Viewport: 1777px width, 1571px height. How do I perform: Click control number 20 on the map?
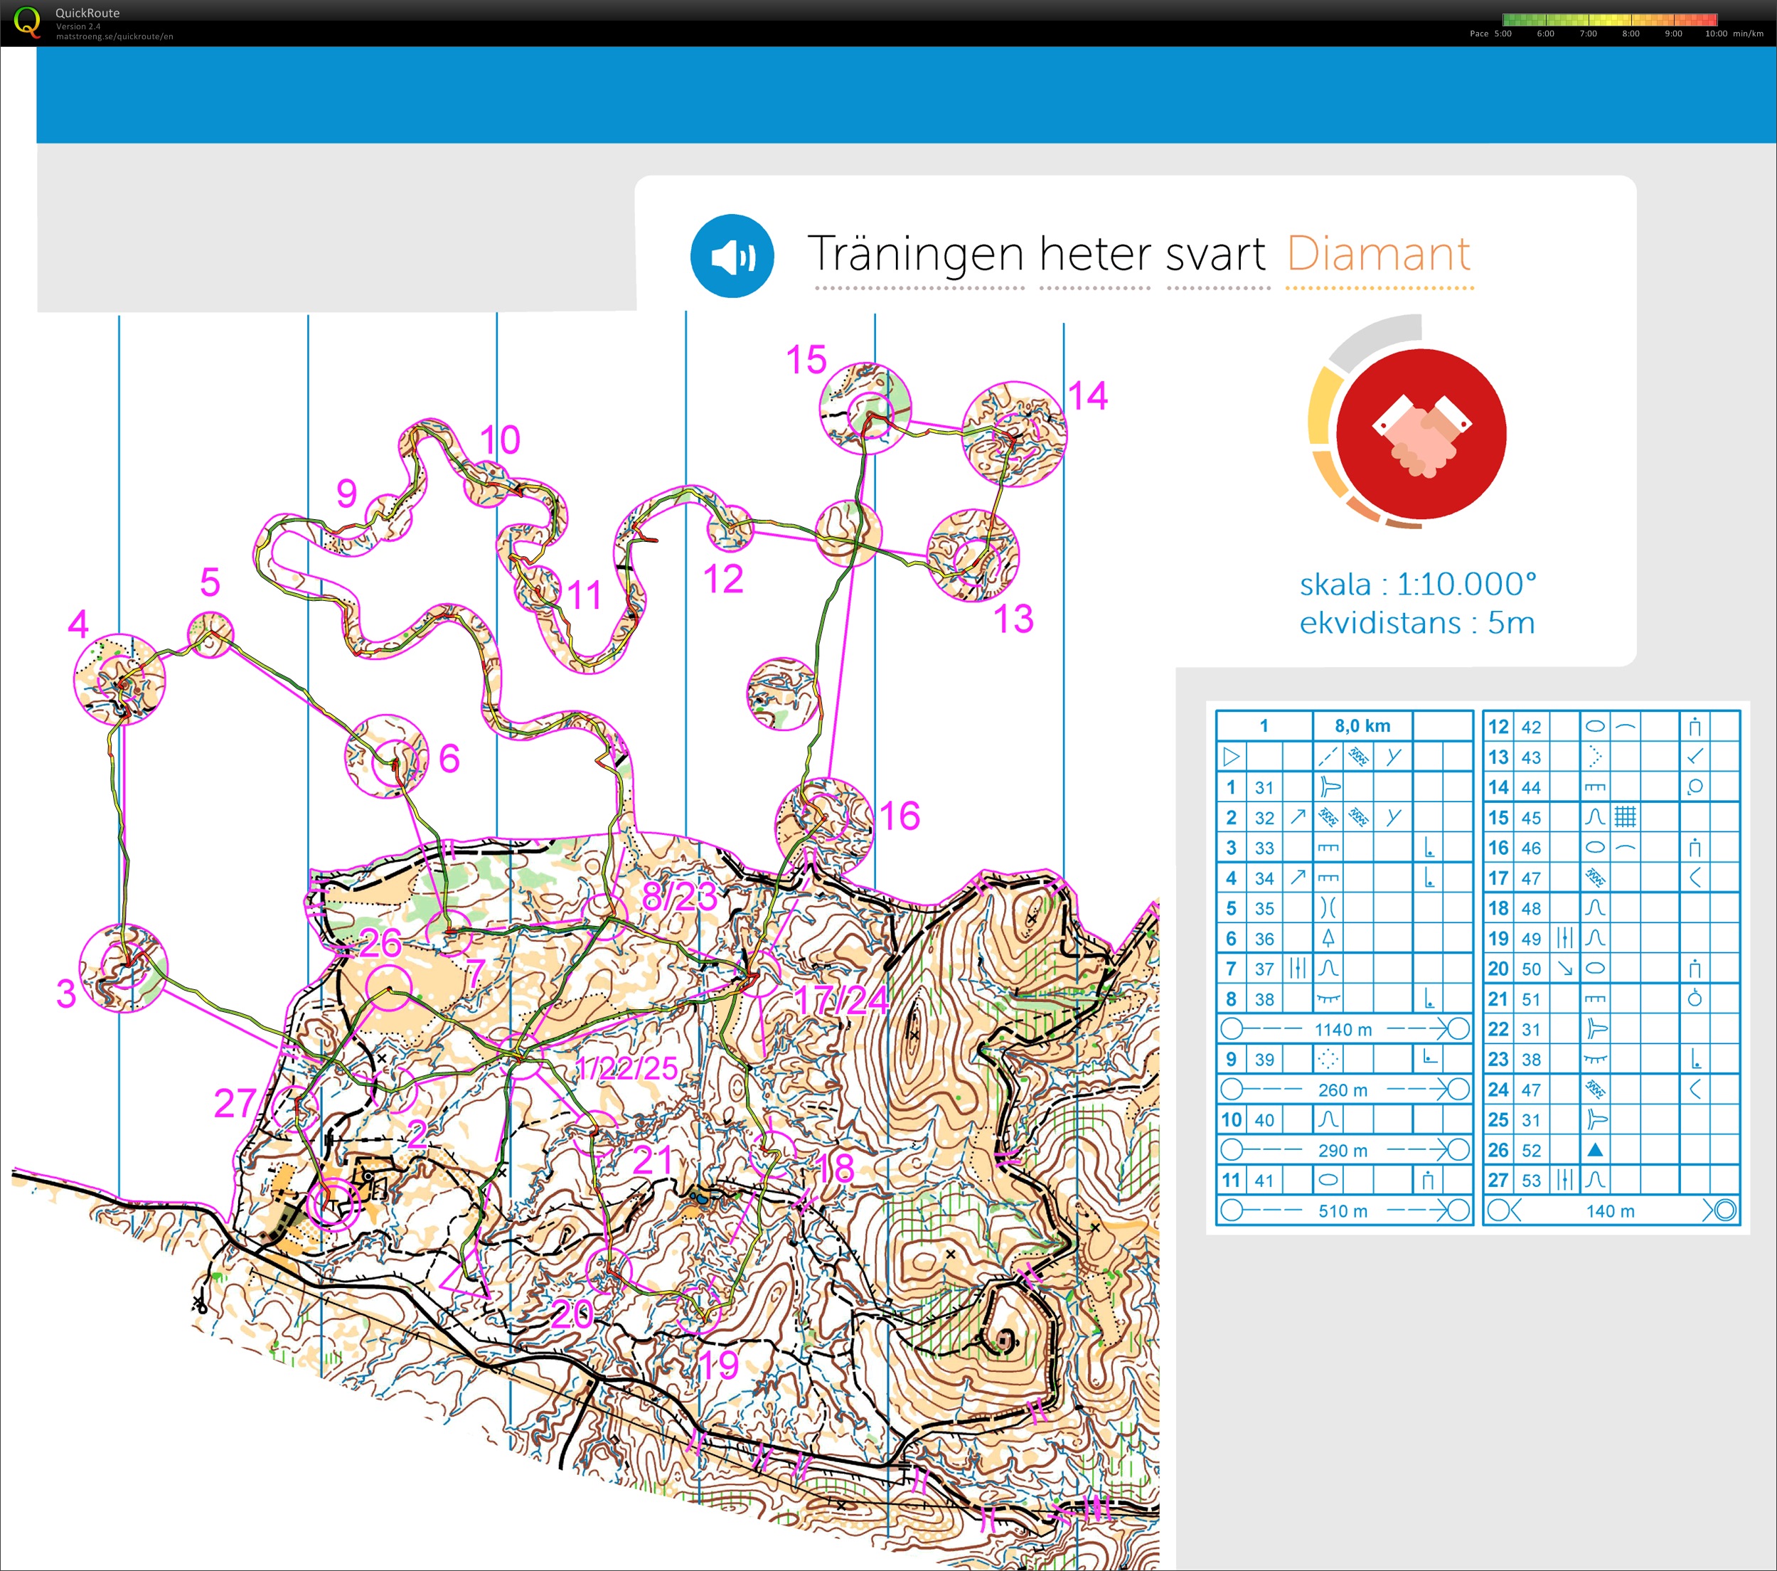572,1314
